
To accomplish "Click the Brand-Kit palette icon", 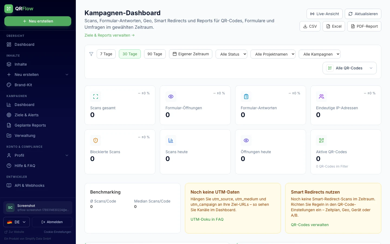I will [x=9, y=85].
